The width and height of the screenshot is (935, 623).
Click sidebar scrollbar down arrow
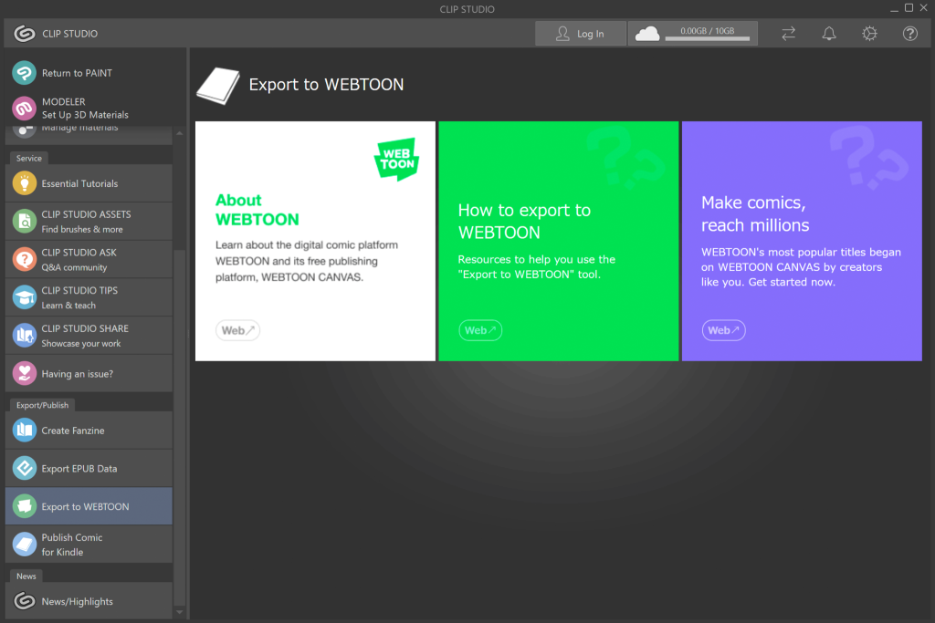[180, 612]
